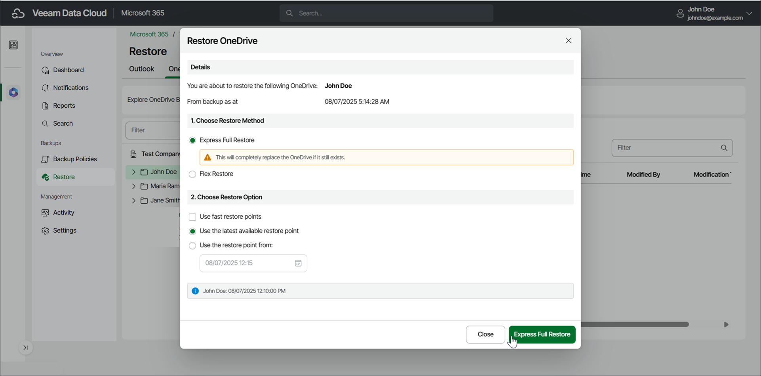The height and width of the screenshot is (376, 761).
Task: Click the orange warning triangle icon
Action: (207, 157)
